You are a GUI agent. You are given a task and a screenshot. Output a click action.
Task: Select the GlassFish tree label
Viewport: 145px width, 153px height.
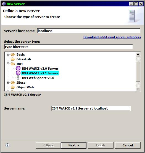(x=24, y=59)
